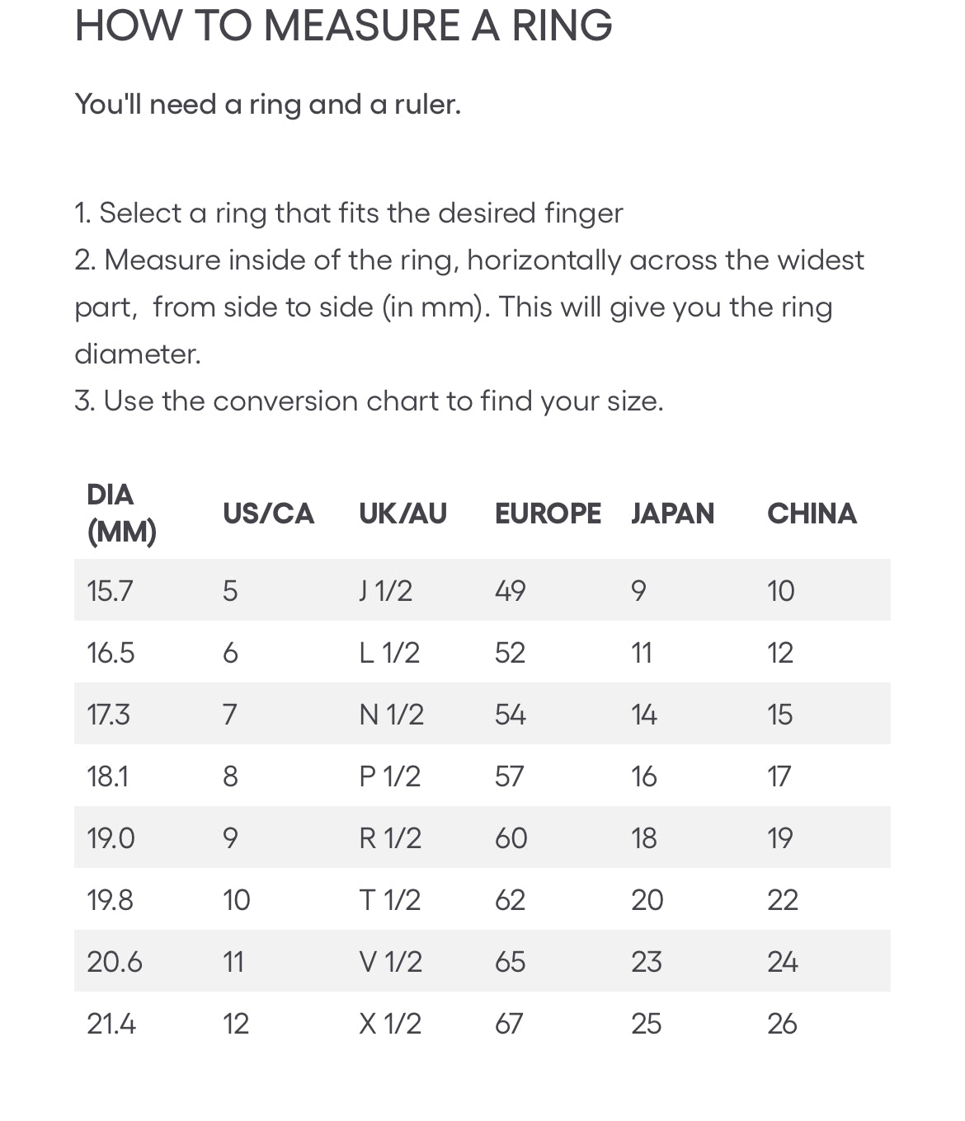Image resolution: width=965 pixels, height=1121 pixels.
Task: Click Japan size 20 cell
Action: (647, 900)
